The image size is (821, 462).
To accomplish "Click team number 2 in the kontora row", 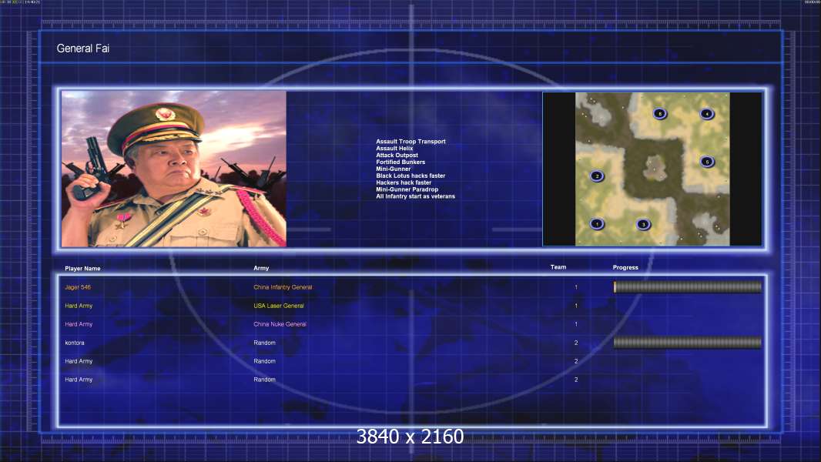I will [x=576, y=343].
